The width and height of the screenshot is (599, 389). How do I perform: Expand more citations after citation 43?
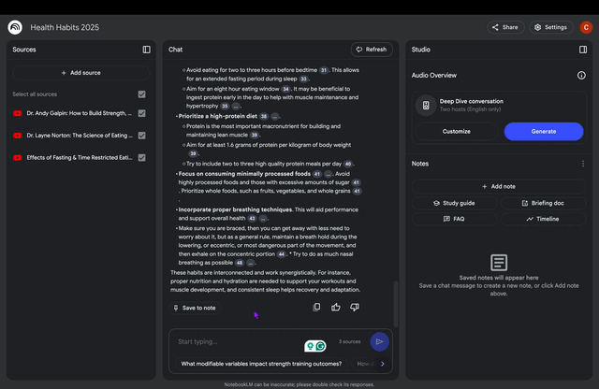click(263, 219)
